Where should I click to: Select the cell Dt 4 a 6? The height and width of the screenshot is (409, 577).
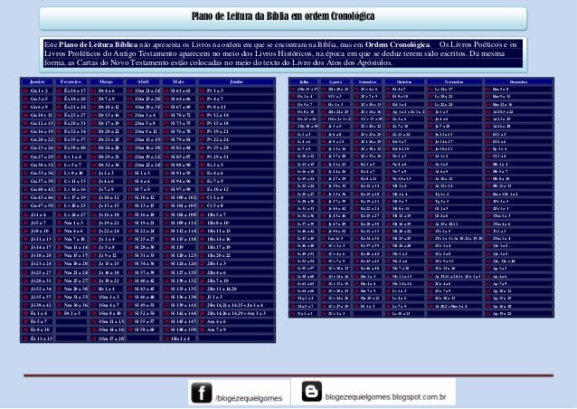[107, 90]
